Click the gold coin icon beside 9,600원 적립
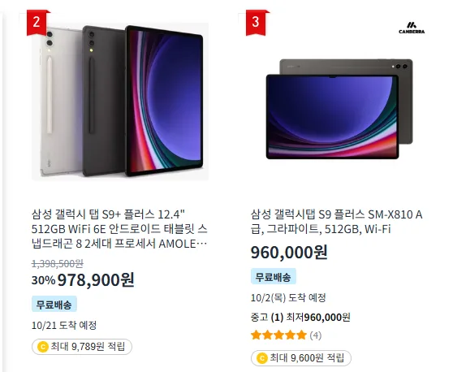Screen dimensions: 453x372 (262, 358)
